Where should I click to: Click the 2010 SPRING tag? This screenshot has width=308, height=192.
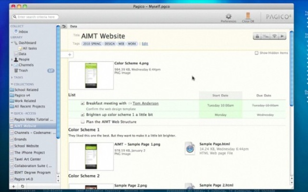coord(92,44)
